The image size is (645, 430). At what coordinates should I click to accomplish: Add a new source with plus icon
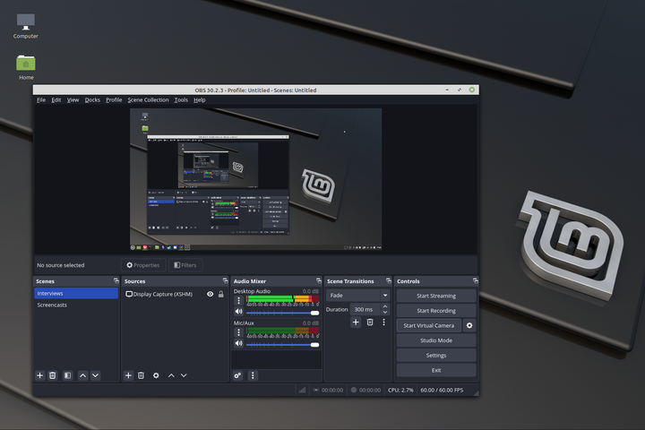pyautogui.click(x=128, y=375)
